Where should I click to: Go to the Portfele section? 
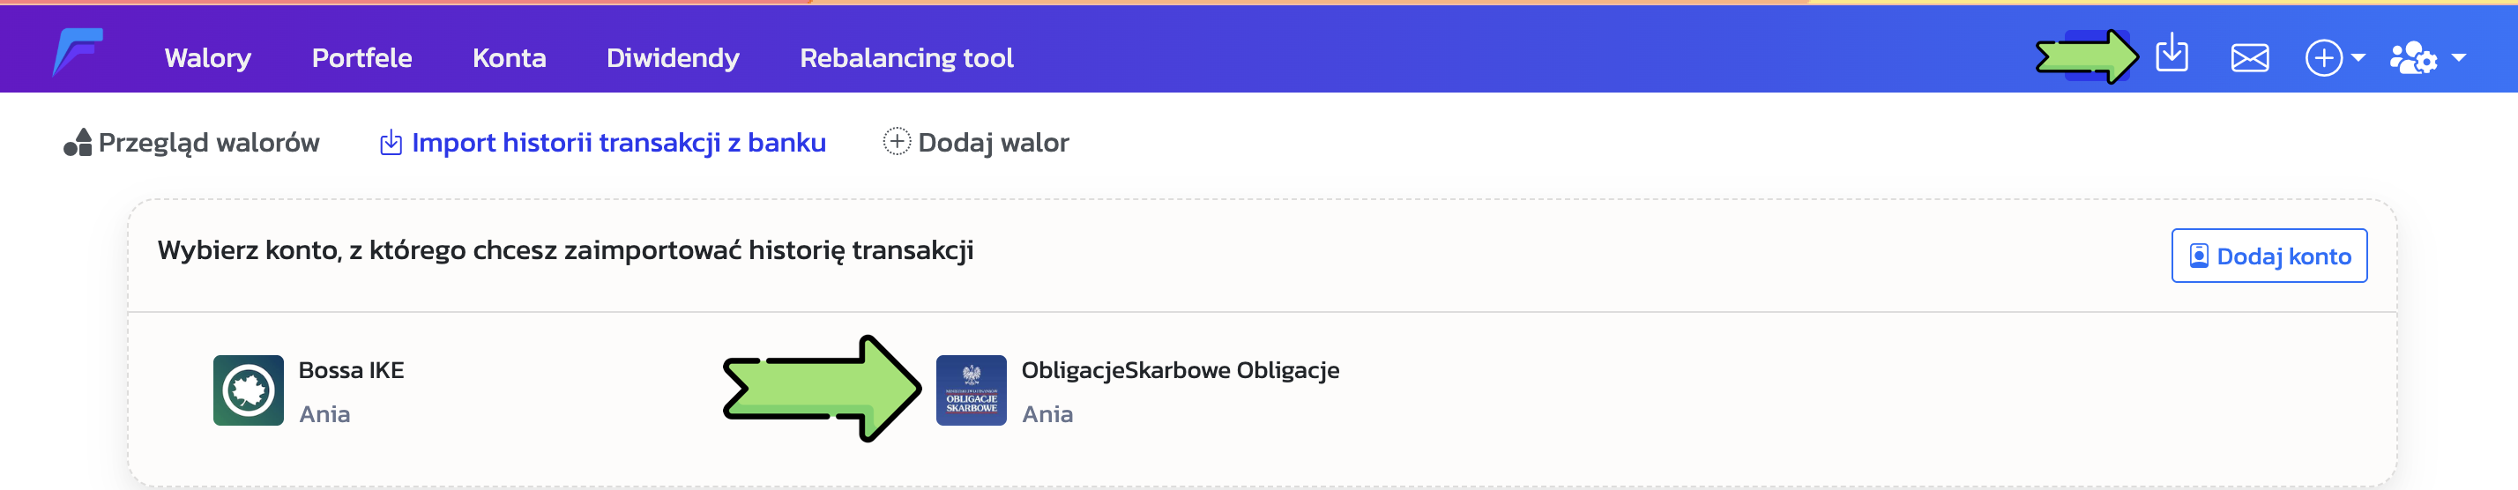361,59
